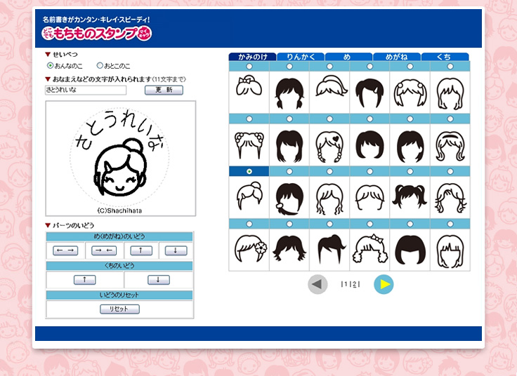Select おとこのこ gender radio button
Image resolution: width=517 pixels, height=376 pixels.
(100, 65)
